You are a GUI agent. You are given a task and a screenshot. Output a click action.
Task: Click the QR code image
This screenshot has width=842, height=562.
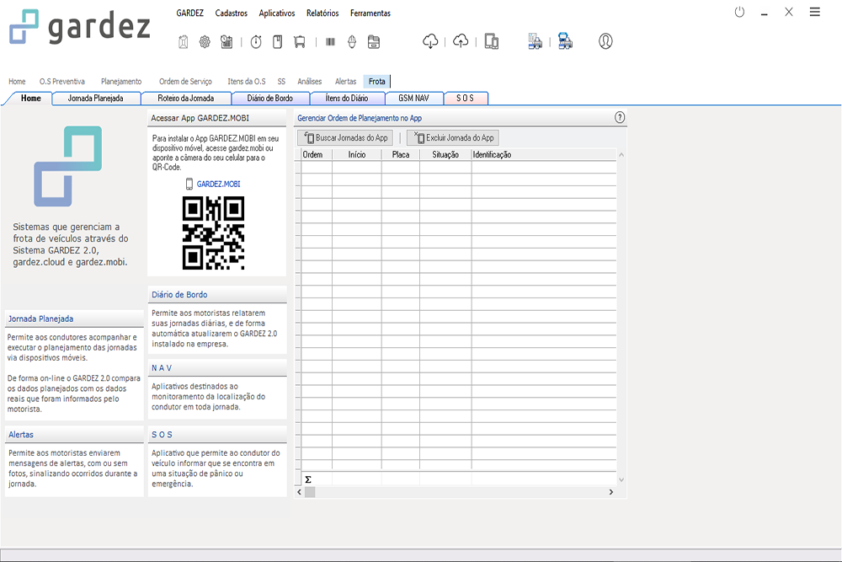click(214, 233)
